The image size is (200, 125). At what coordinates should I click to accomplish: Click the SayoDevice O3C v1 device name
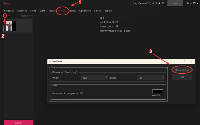tap(143, 3)
